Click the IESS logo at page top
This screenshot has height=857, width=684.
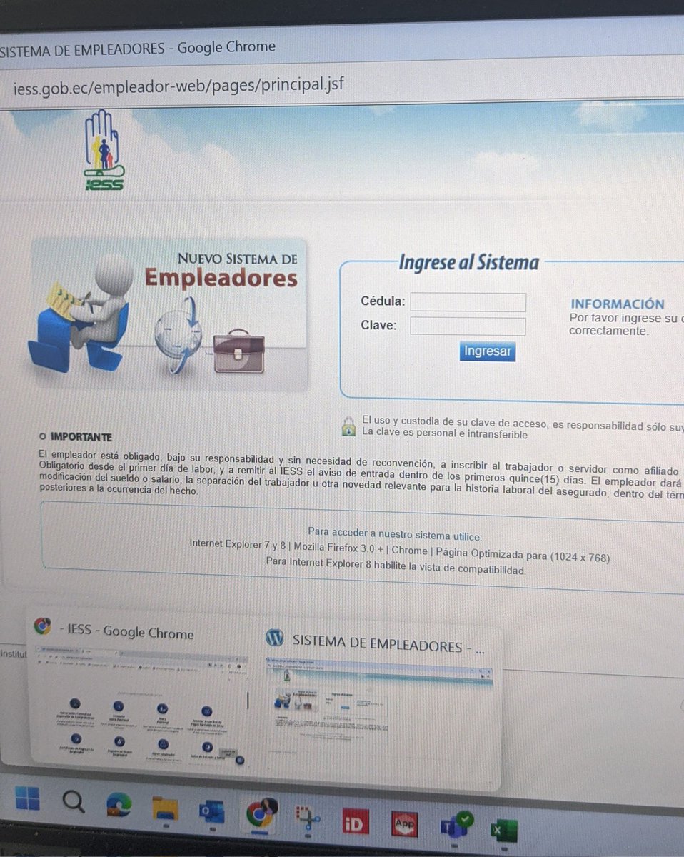pos(104,151)
